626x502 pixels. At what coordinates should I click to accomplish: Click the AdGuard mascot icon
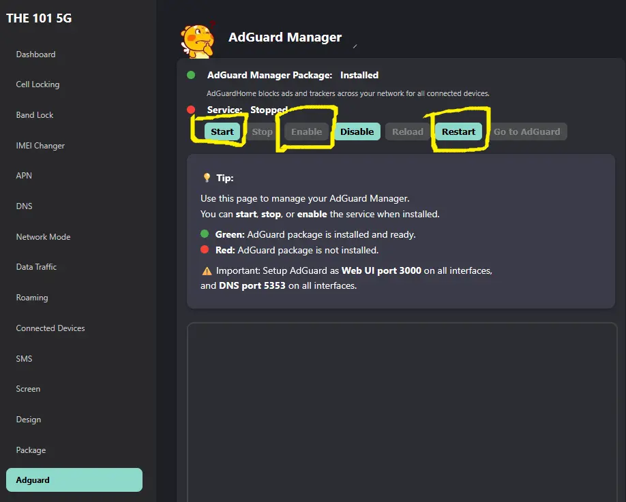click(198, 41)
